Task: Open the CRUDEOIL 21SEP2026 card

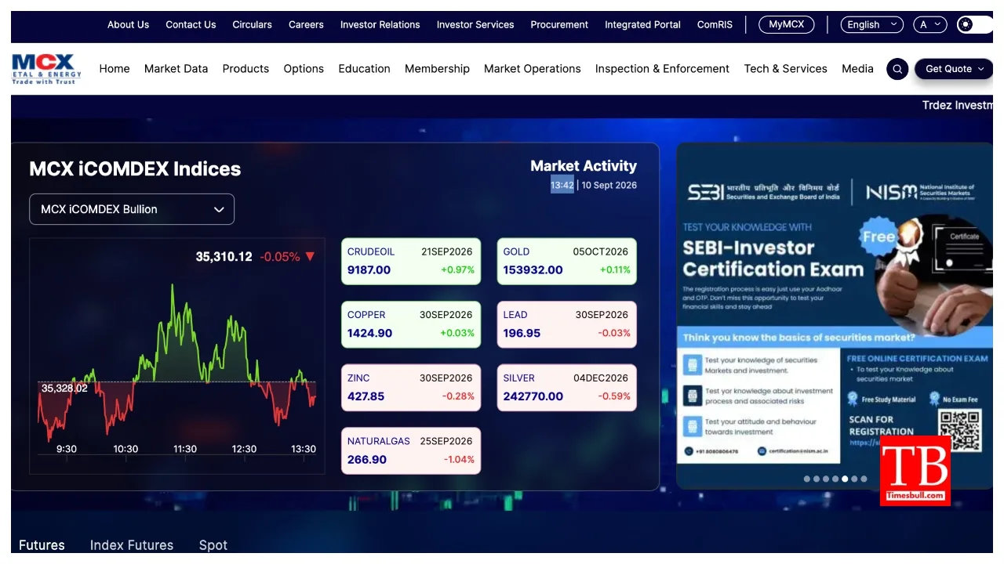Action: click(411, 262)
